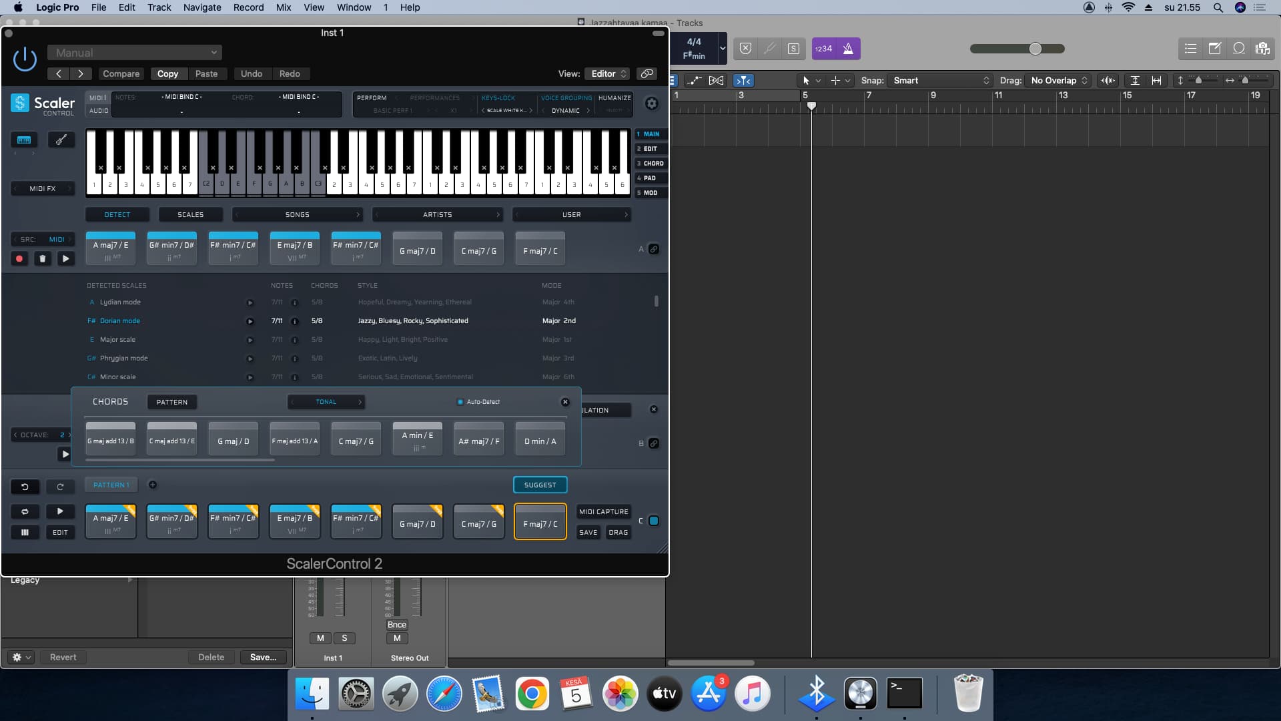Viewport: 1281px width, 721px height.
Task: Open the List Editors icon
Action: point(1190,48)
